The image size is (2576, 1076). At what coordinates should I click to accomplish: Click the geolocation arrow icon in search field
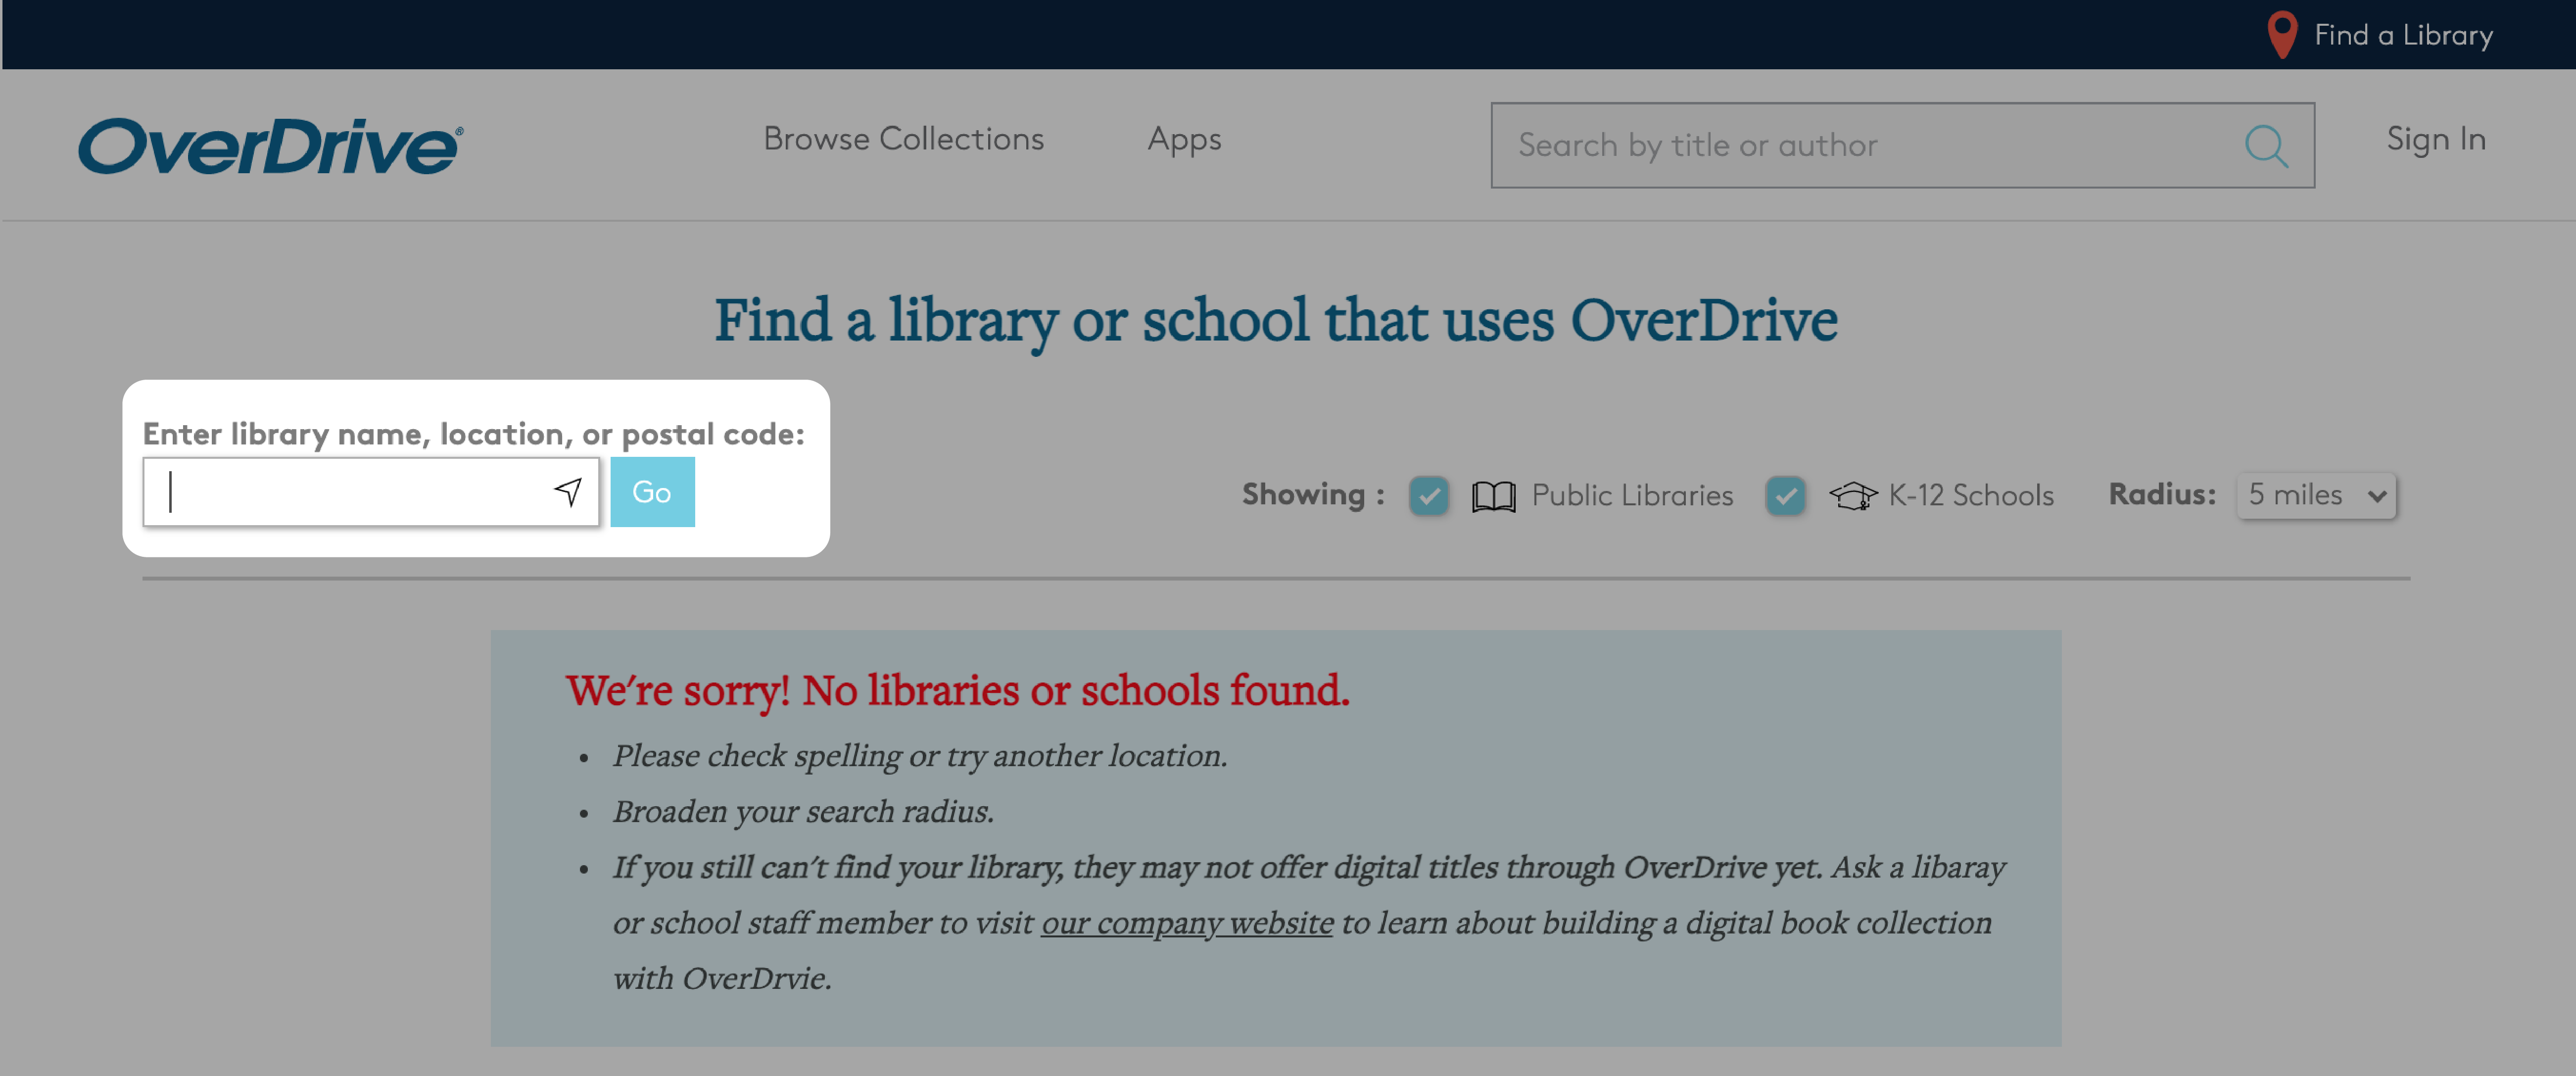[x=570, y=491]
